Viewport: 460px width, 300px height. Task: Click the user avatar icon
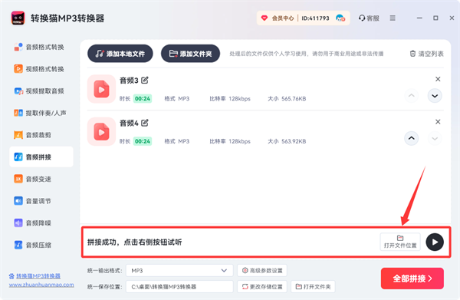pyautogui.click(x=340, y=18)
